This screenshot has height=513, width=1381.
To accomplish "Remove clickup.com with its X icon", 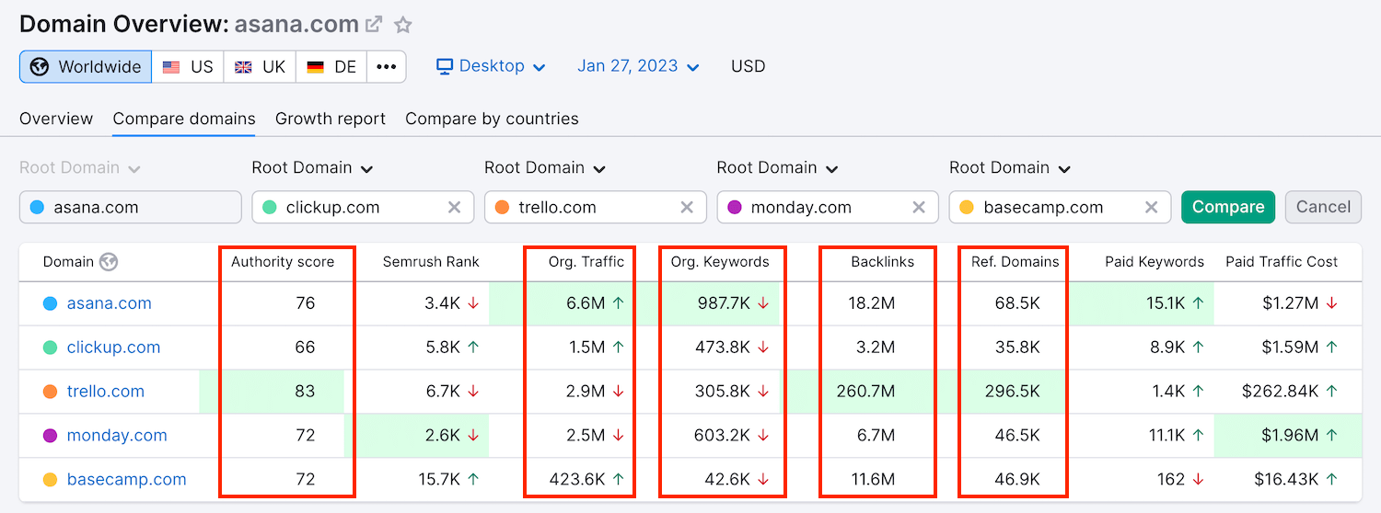I will pyautogui.click(x=454, y=207).
